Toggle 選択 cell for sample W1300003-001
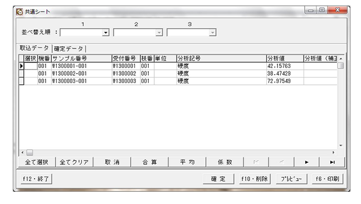 coord(31,81)
